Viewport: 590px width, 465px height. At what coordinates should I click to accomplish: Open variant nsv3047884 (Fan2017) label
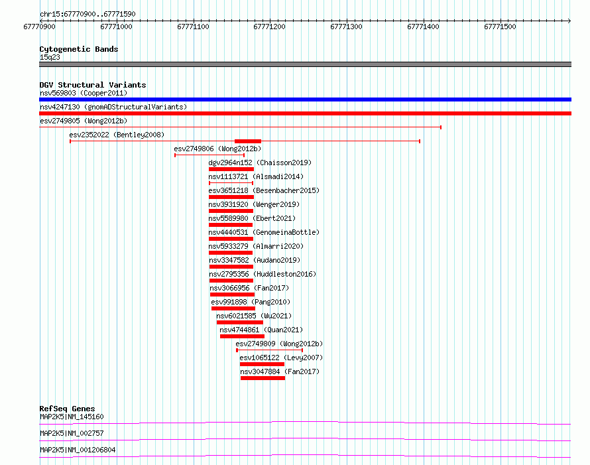point(280,371)
